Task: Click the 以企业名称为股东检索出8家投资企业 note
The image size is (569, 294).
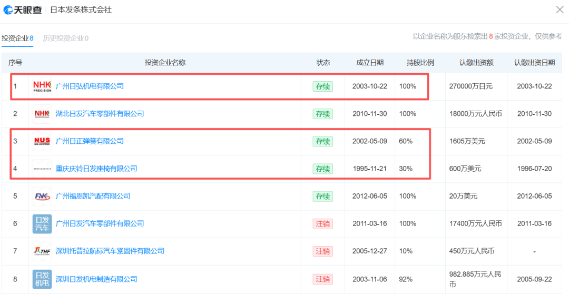Action: [487, 36]
